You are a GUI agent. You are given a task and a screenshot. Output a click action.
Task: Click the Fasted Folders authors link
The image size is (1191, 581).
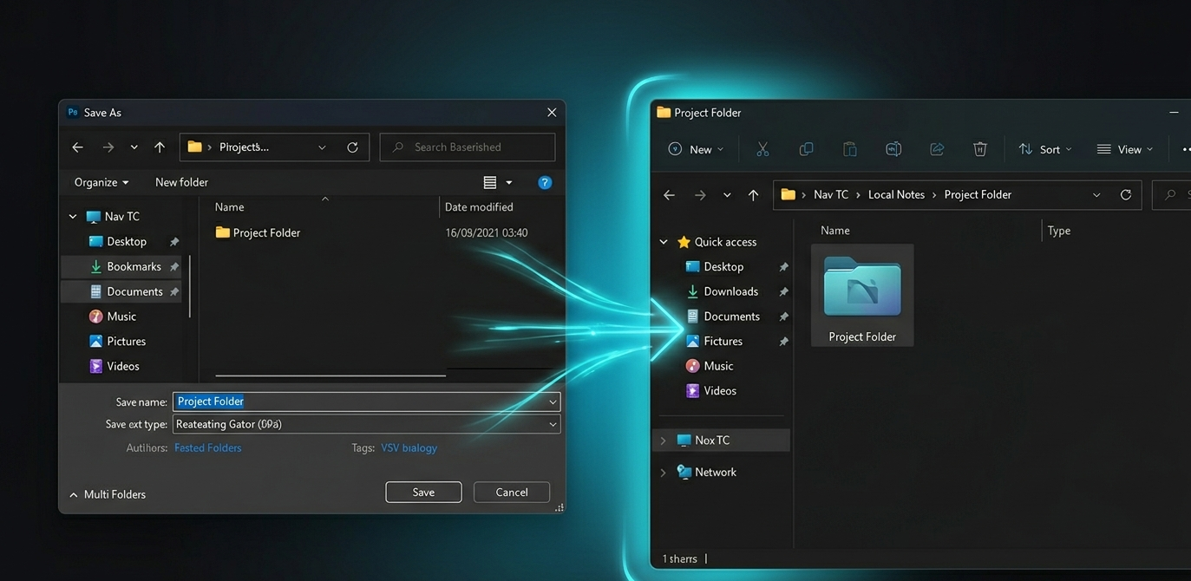click(208, 448)
